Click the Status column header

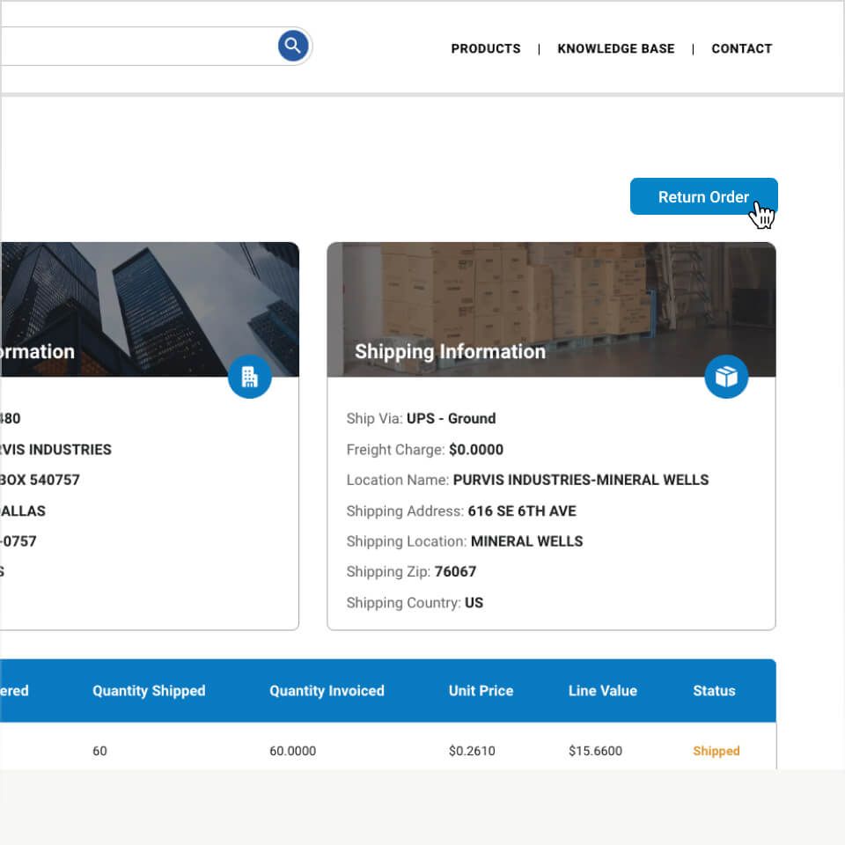tap(714, 691)
